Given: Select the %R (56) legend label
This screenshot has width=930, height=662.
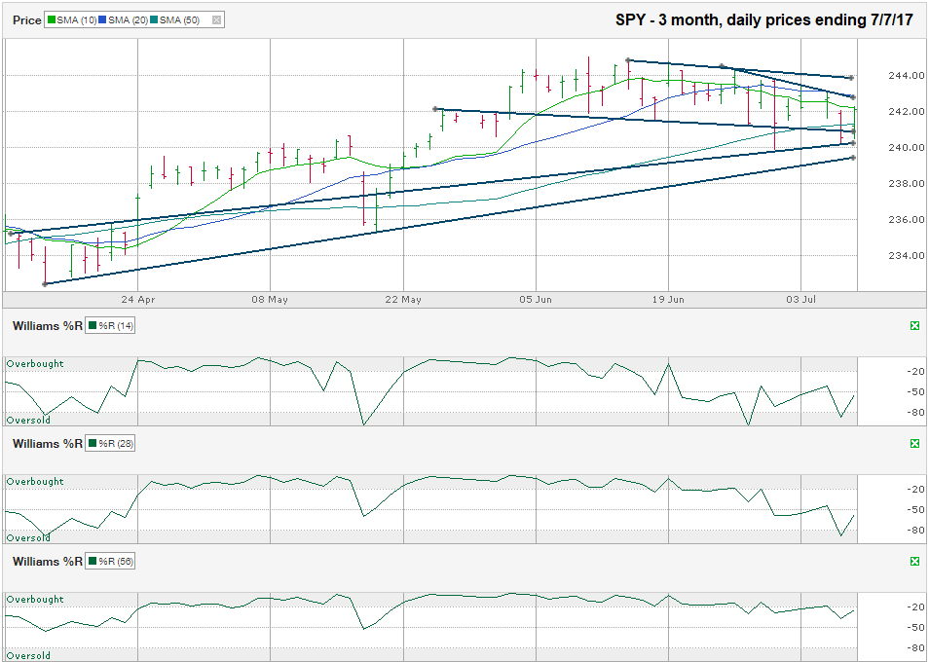Looking at the screenshot, I should [x=116, y=561].
